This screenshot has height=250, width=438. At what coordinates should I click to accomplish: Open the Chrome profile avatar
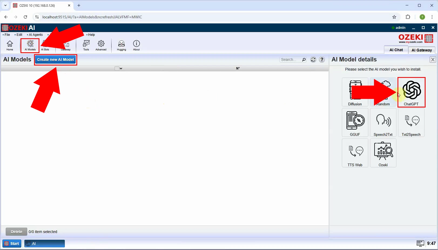(422, 17)
